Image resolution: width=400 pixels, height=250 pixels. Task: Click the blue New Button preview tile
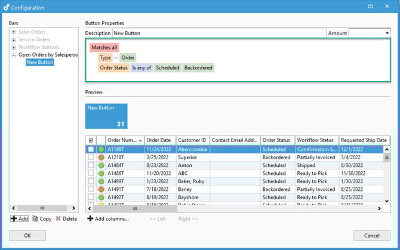[106, 116]
